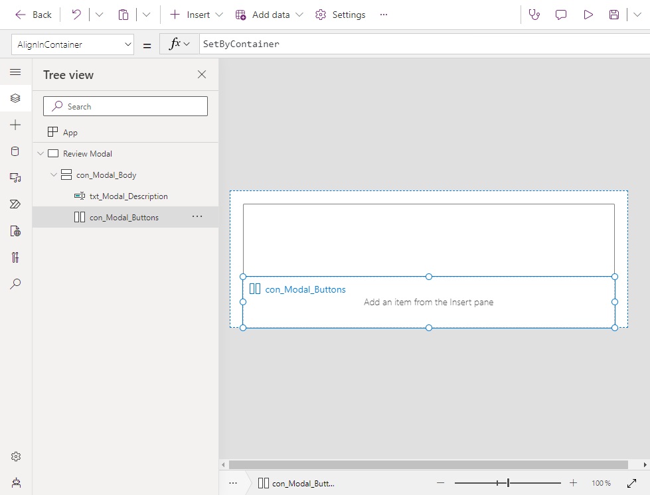Open the Power Automate panel
Image resolution: width=650 pixels, height=495 pixels.
tap(16, 204)
